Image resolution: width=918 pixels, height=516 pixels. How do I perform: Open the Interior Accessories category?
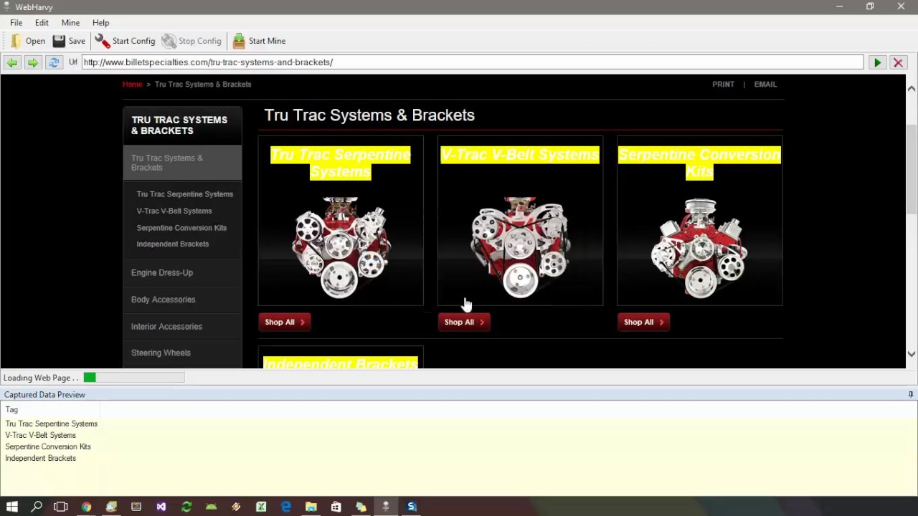pos(166,327)
